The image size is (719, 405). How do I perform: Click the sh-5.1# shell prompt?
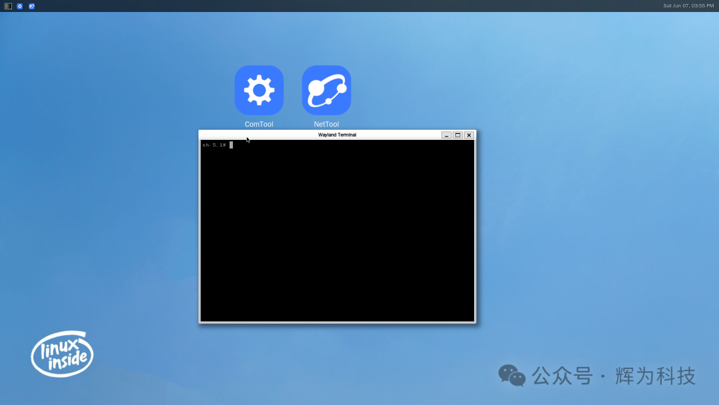point(213,145)
